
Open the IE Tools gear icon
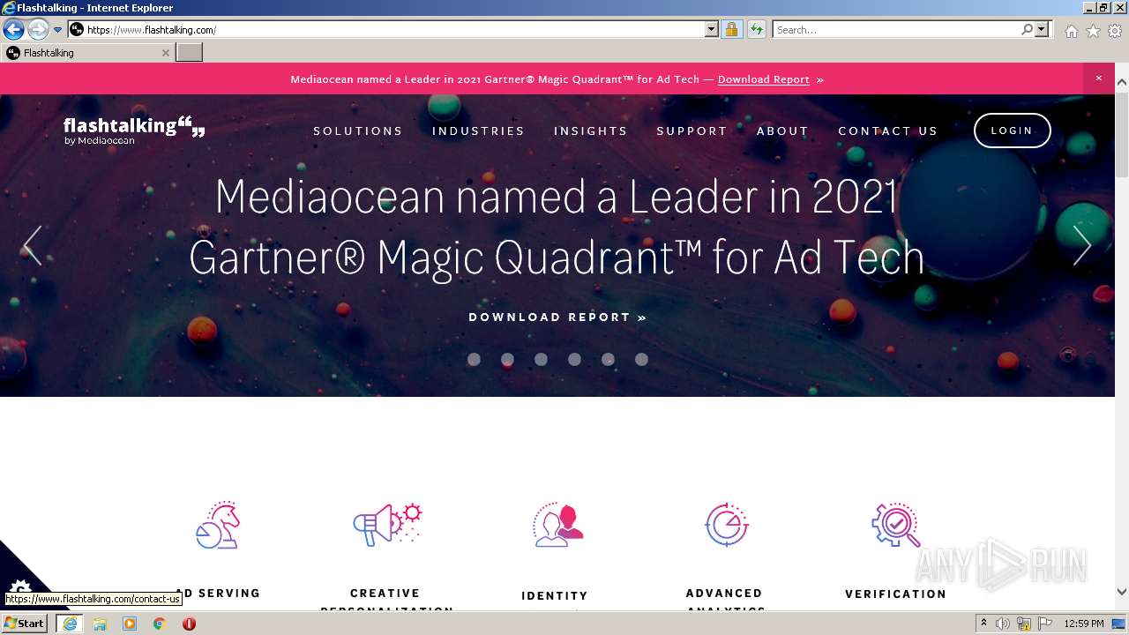point(1115,31)
